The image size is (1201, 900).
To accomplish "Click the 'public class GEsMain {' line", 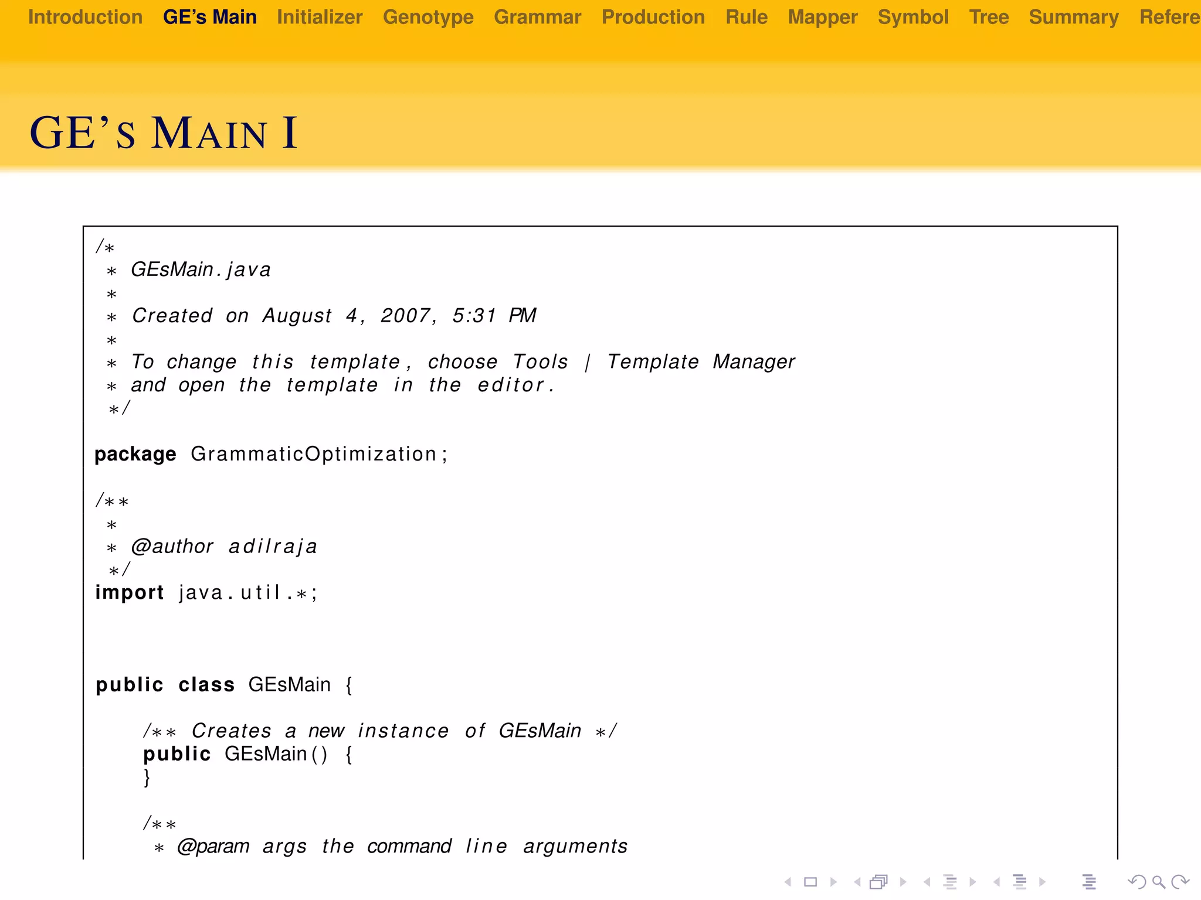I will pyautogui.click(x=224, y=685).
